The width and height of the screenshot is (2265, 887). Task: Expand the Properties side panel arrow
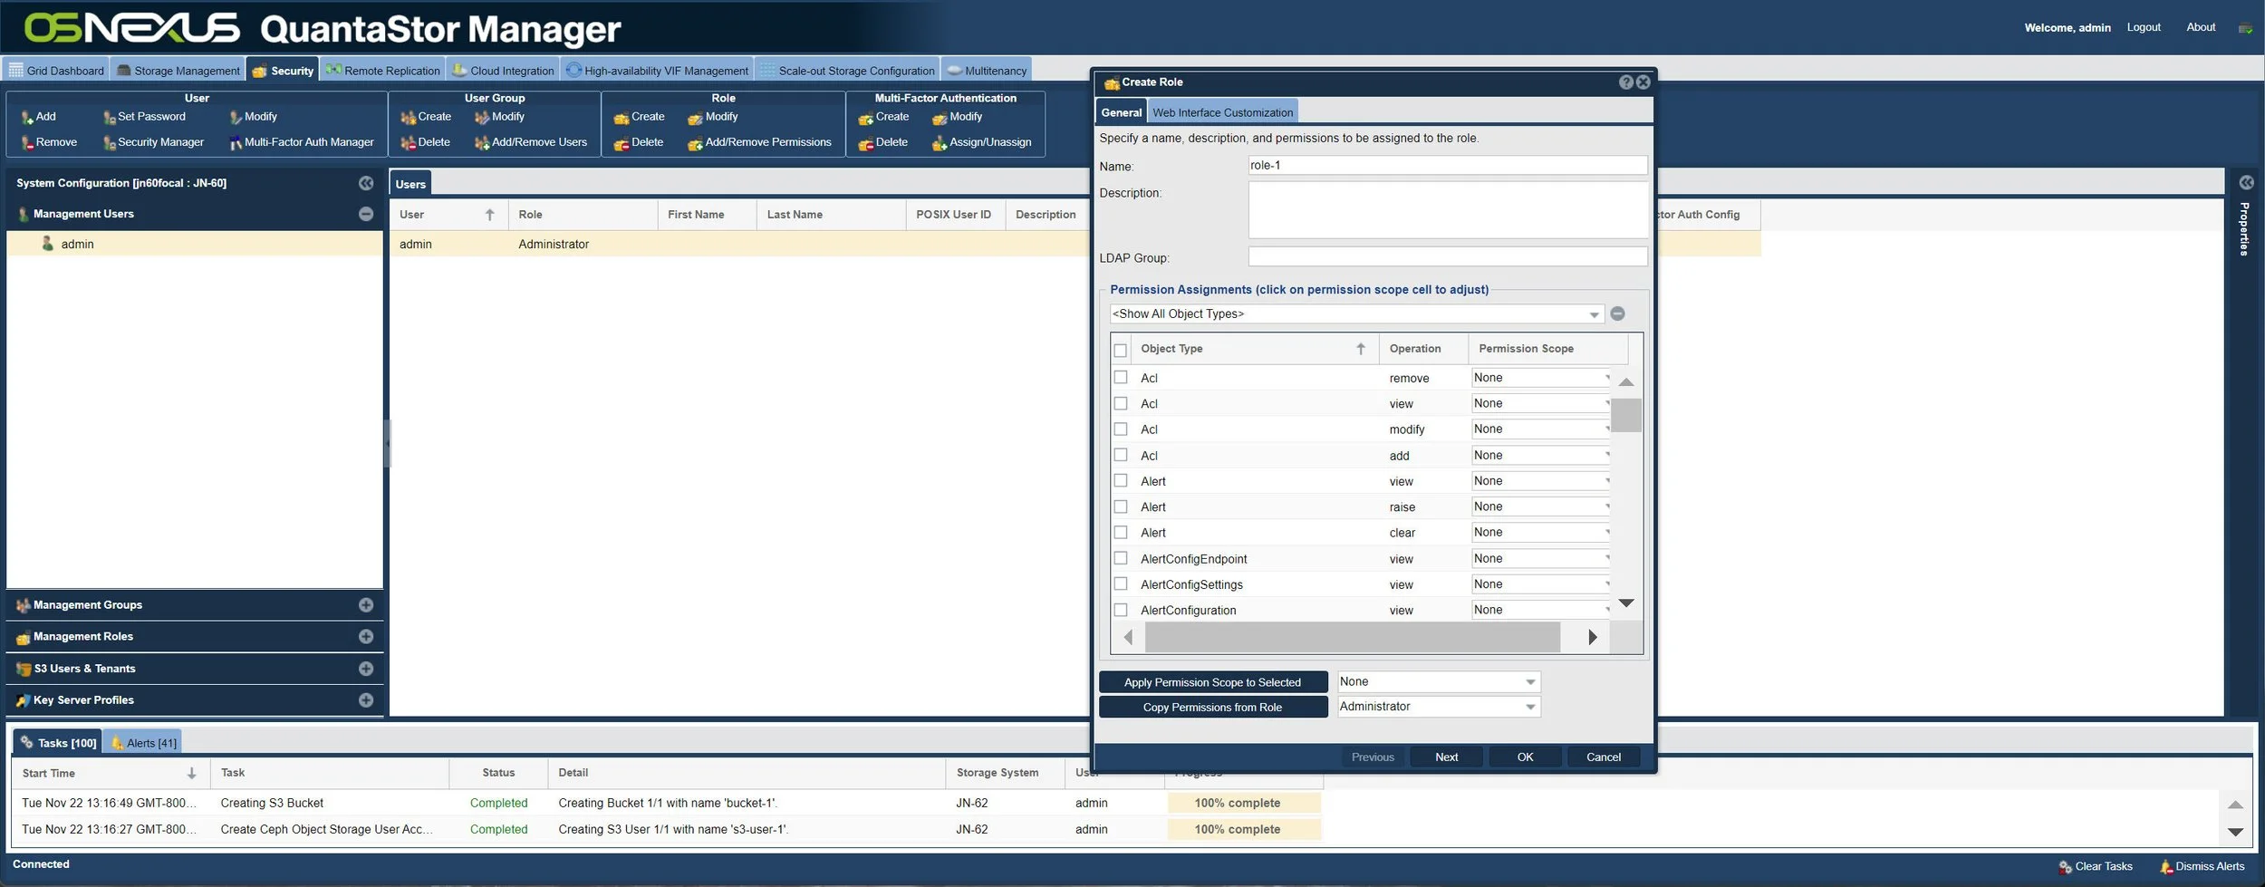2246,183
